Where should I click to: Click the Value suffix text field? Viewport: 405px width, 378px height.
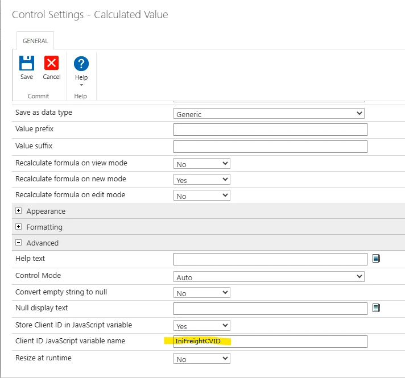[270, 147]
